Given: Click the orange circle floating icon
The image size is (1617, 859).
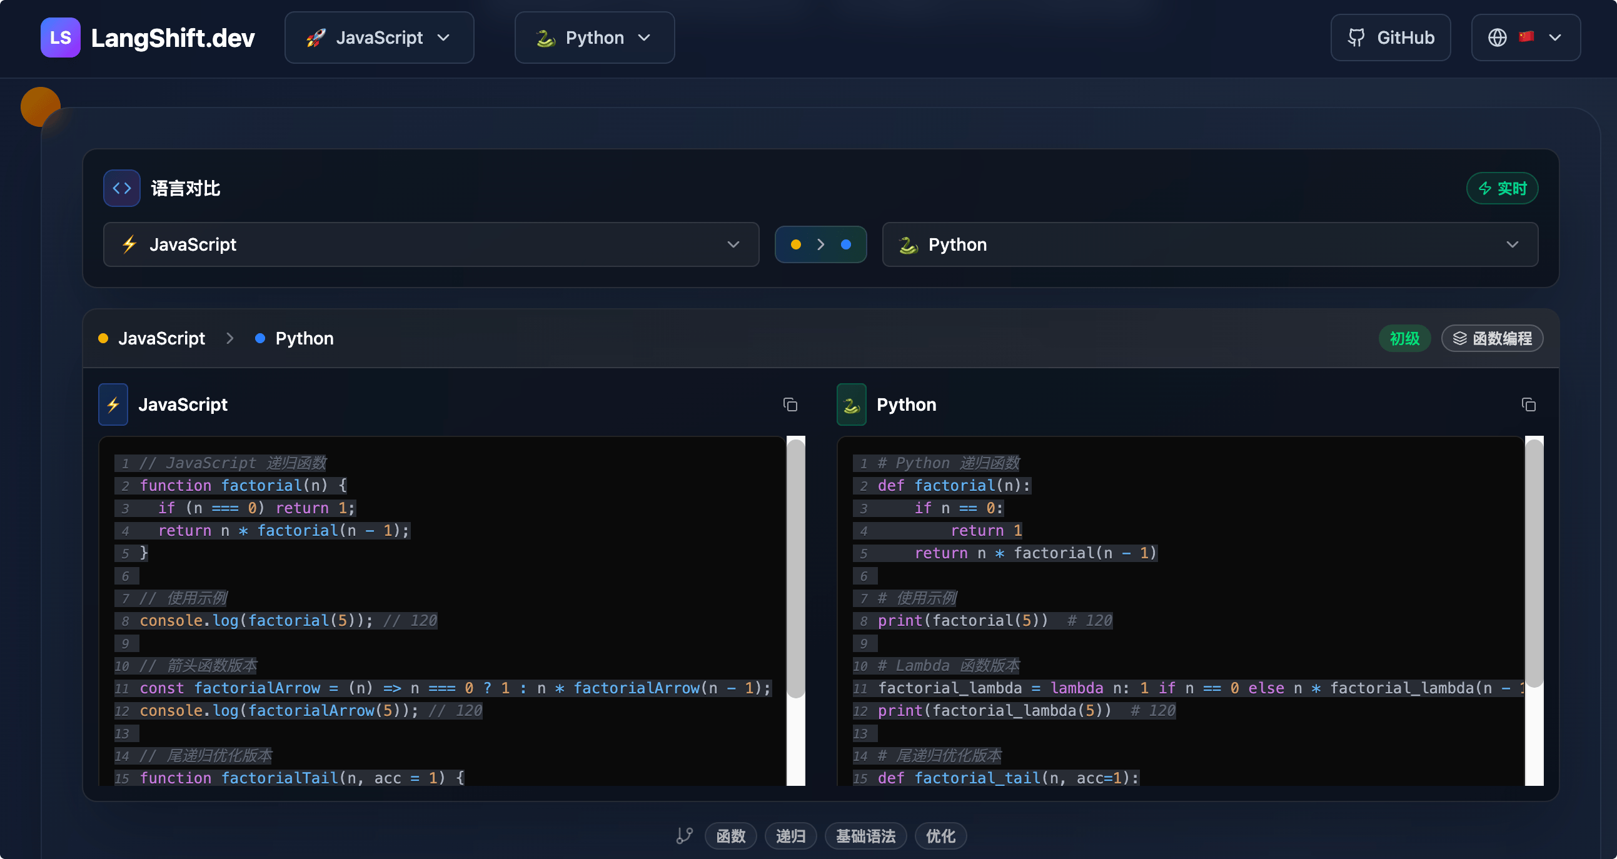Looking at the screenshot, I should click(39, 106).
